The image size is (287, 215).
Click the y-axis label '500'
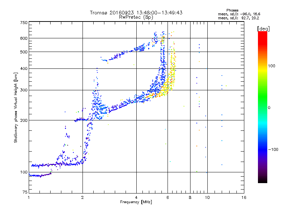(x=24, y=52)
